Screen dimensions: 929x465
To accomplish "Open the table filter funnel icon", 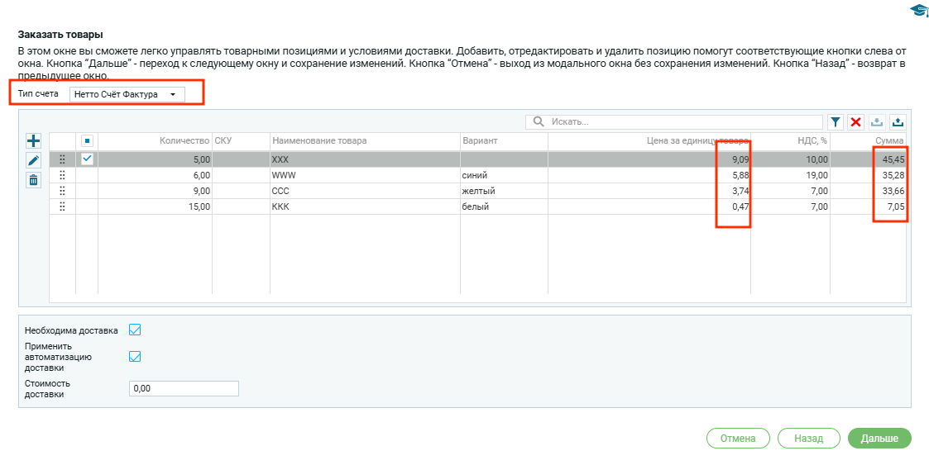I will point(836,122).
